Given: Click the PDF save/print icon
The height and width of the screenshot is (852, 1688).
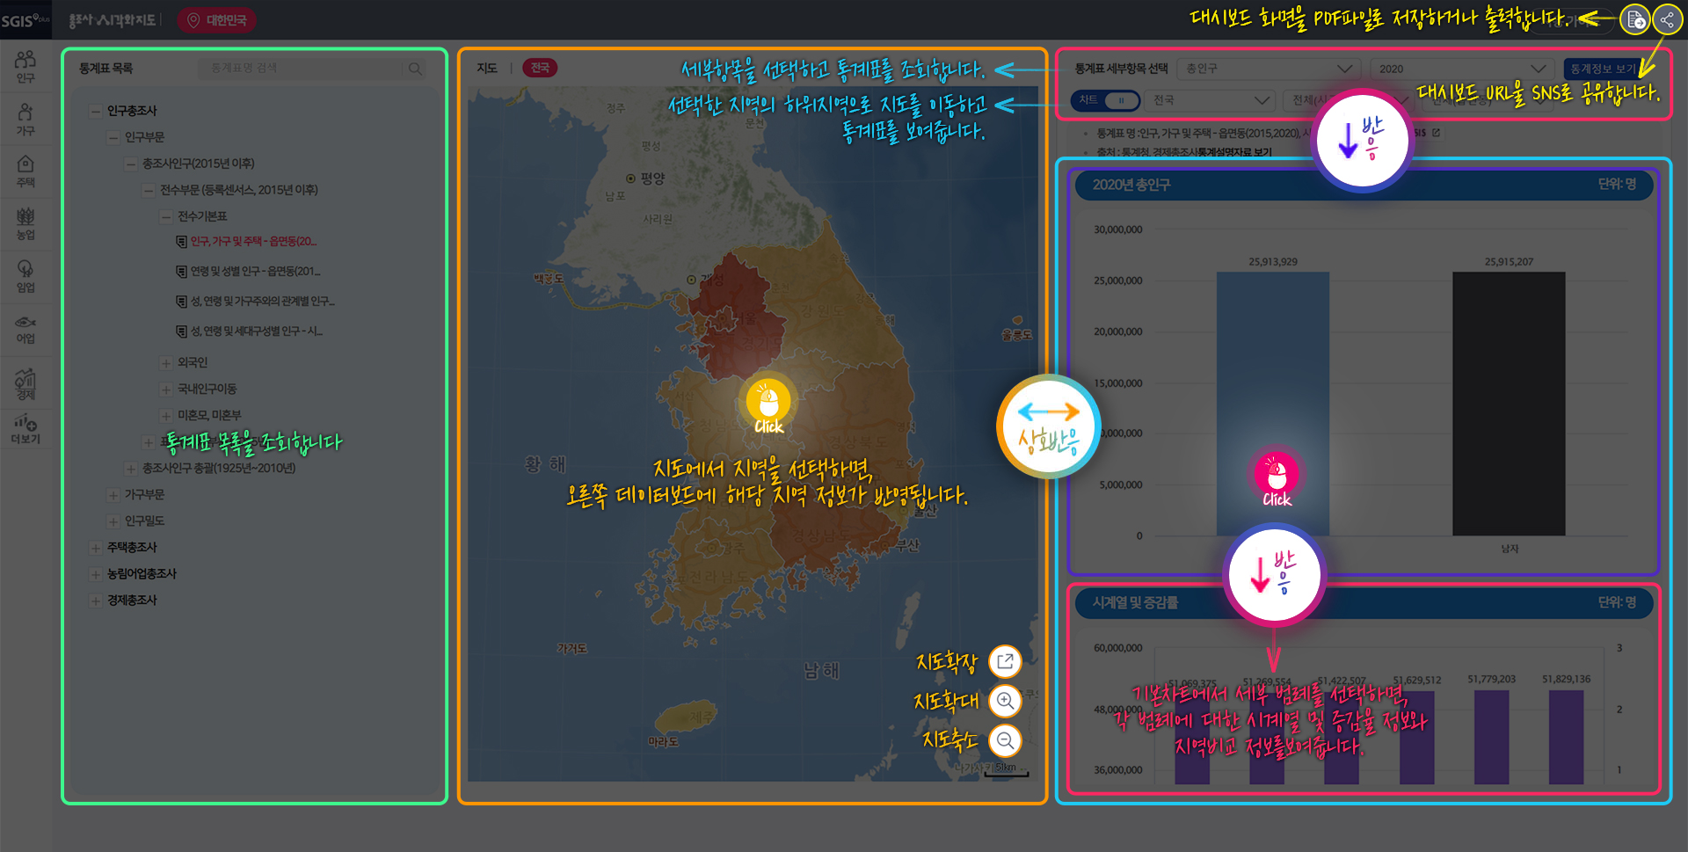Looking at the screenshot, I should [x=1634, y=19].
